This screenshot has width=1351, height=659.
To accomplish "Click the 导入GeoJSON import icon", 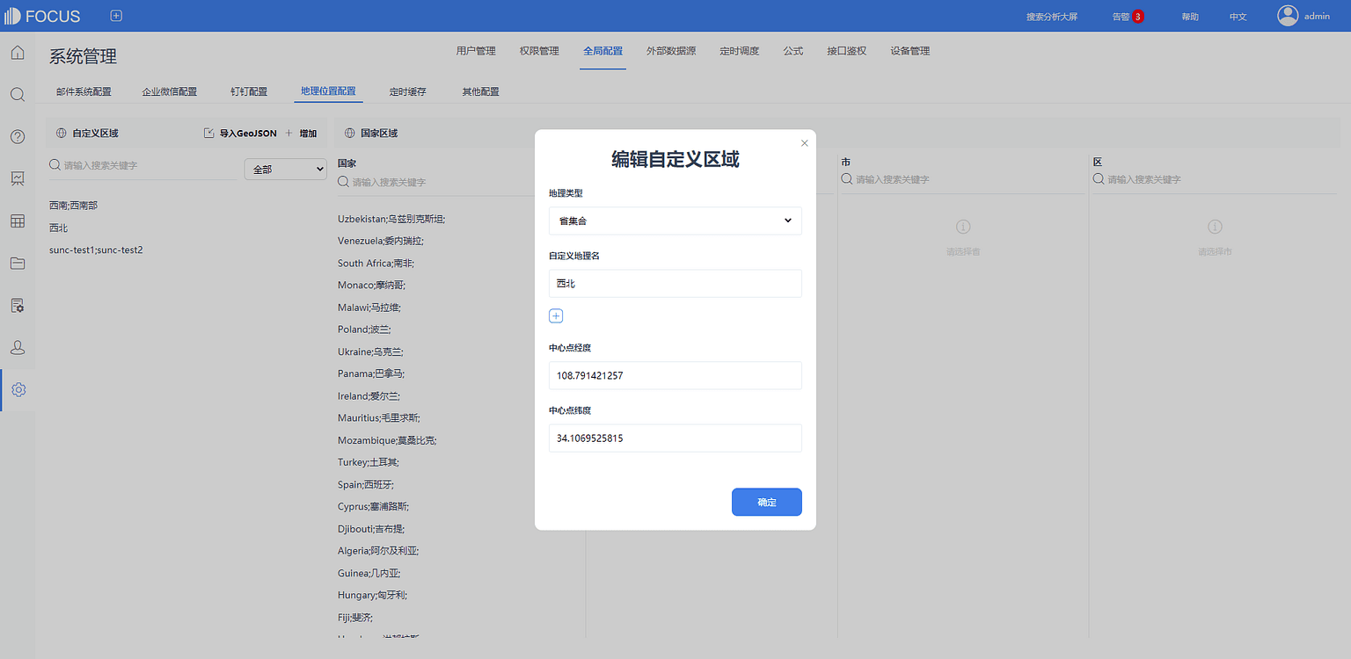I will point(208,134).
